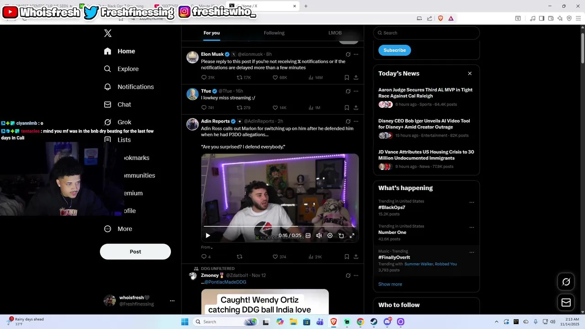Open more options on Zmoney's post
This screenshot has width=585, height=329.
click(356, 276)
